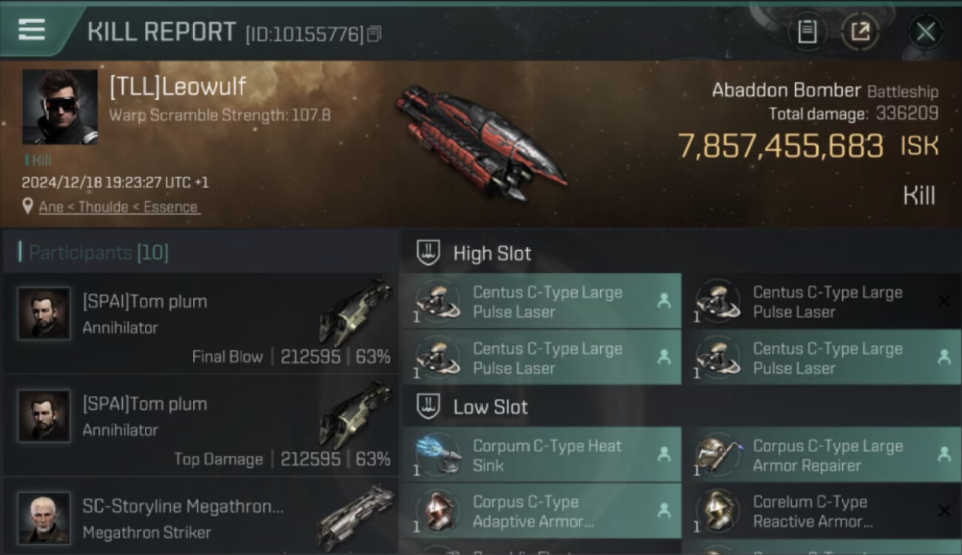Click the first Centus Large Pulse Laser item

coord(542,301)
